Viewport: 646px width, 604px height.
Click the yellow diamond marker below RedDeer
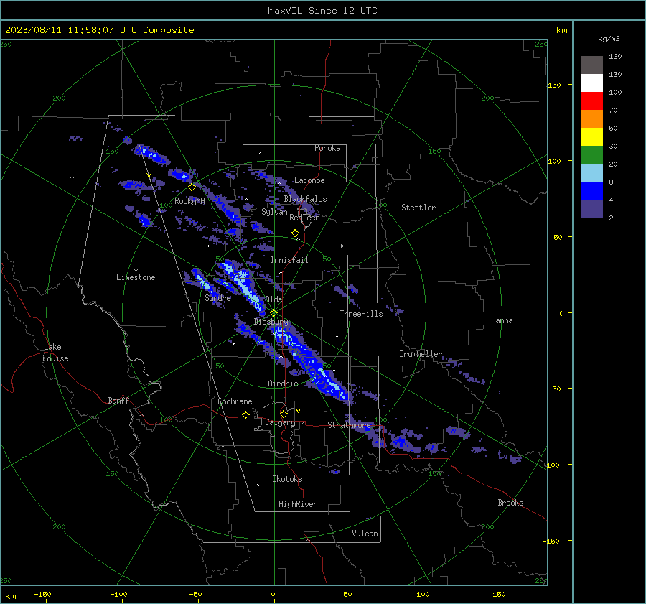[x=296, y=233]
